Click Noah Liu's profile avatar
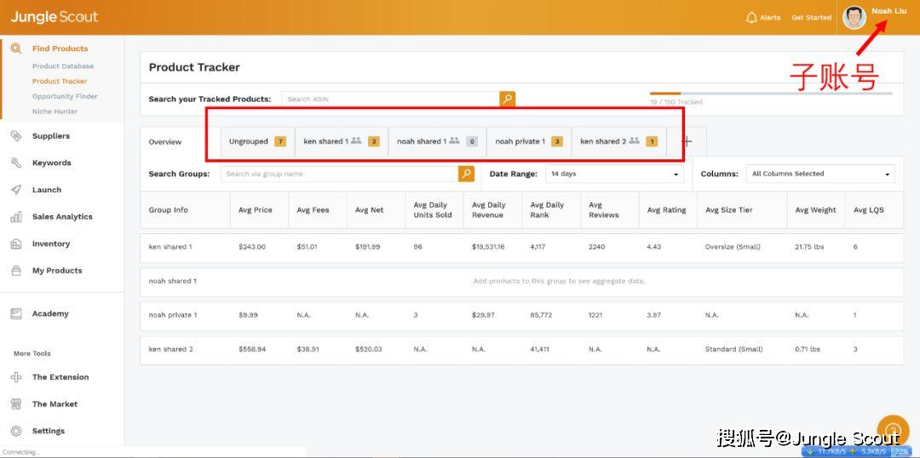 [854, 18]
